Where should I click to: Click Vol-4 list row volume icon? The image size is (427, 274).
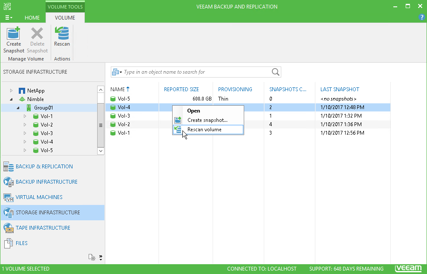pyautogui.click(x=113, y=107)
